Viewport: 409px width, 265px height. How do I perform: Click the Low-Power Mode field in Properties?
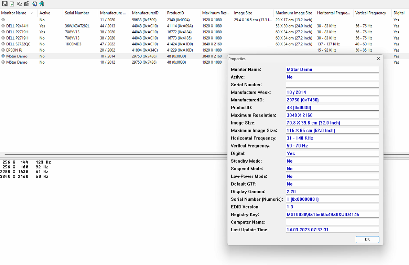(332, 176)
